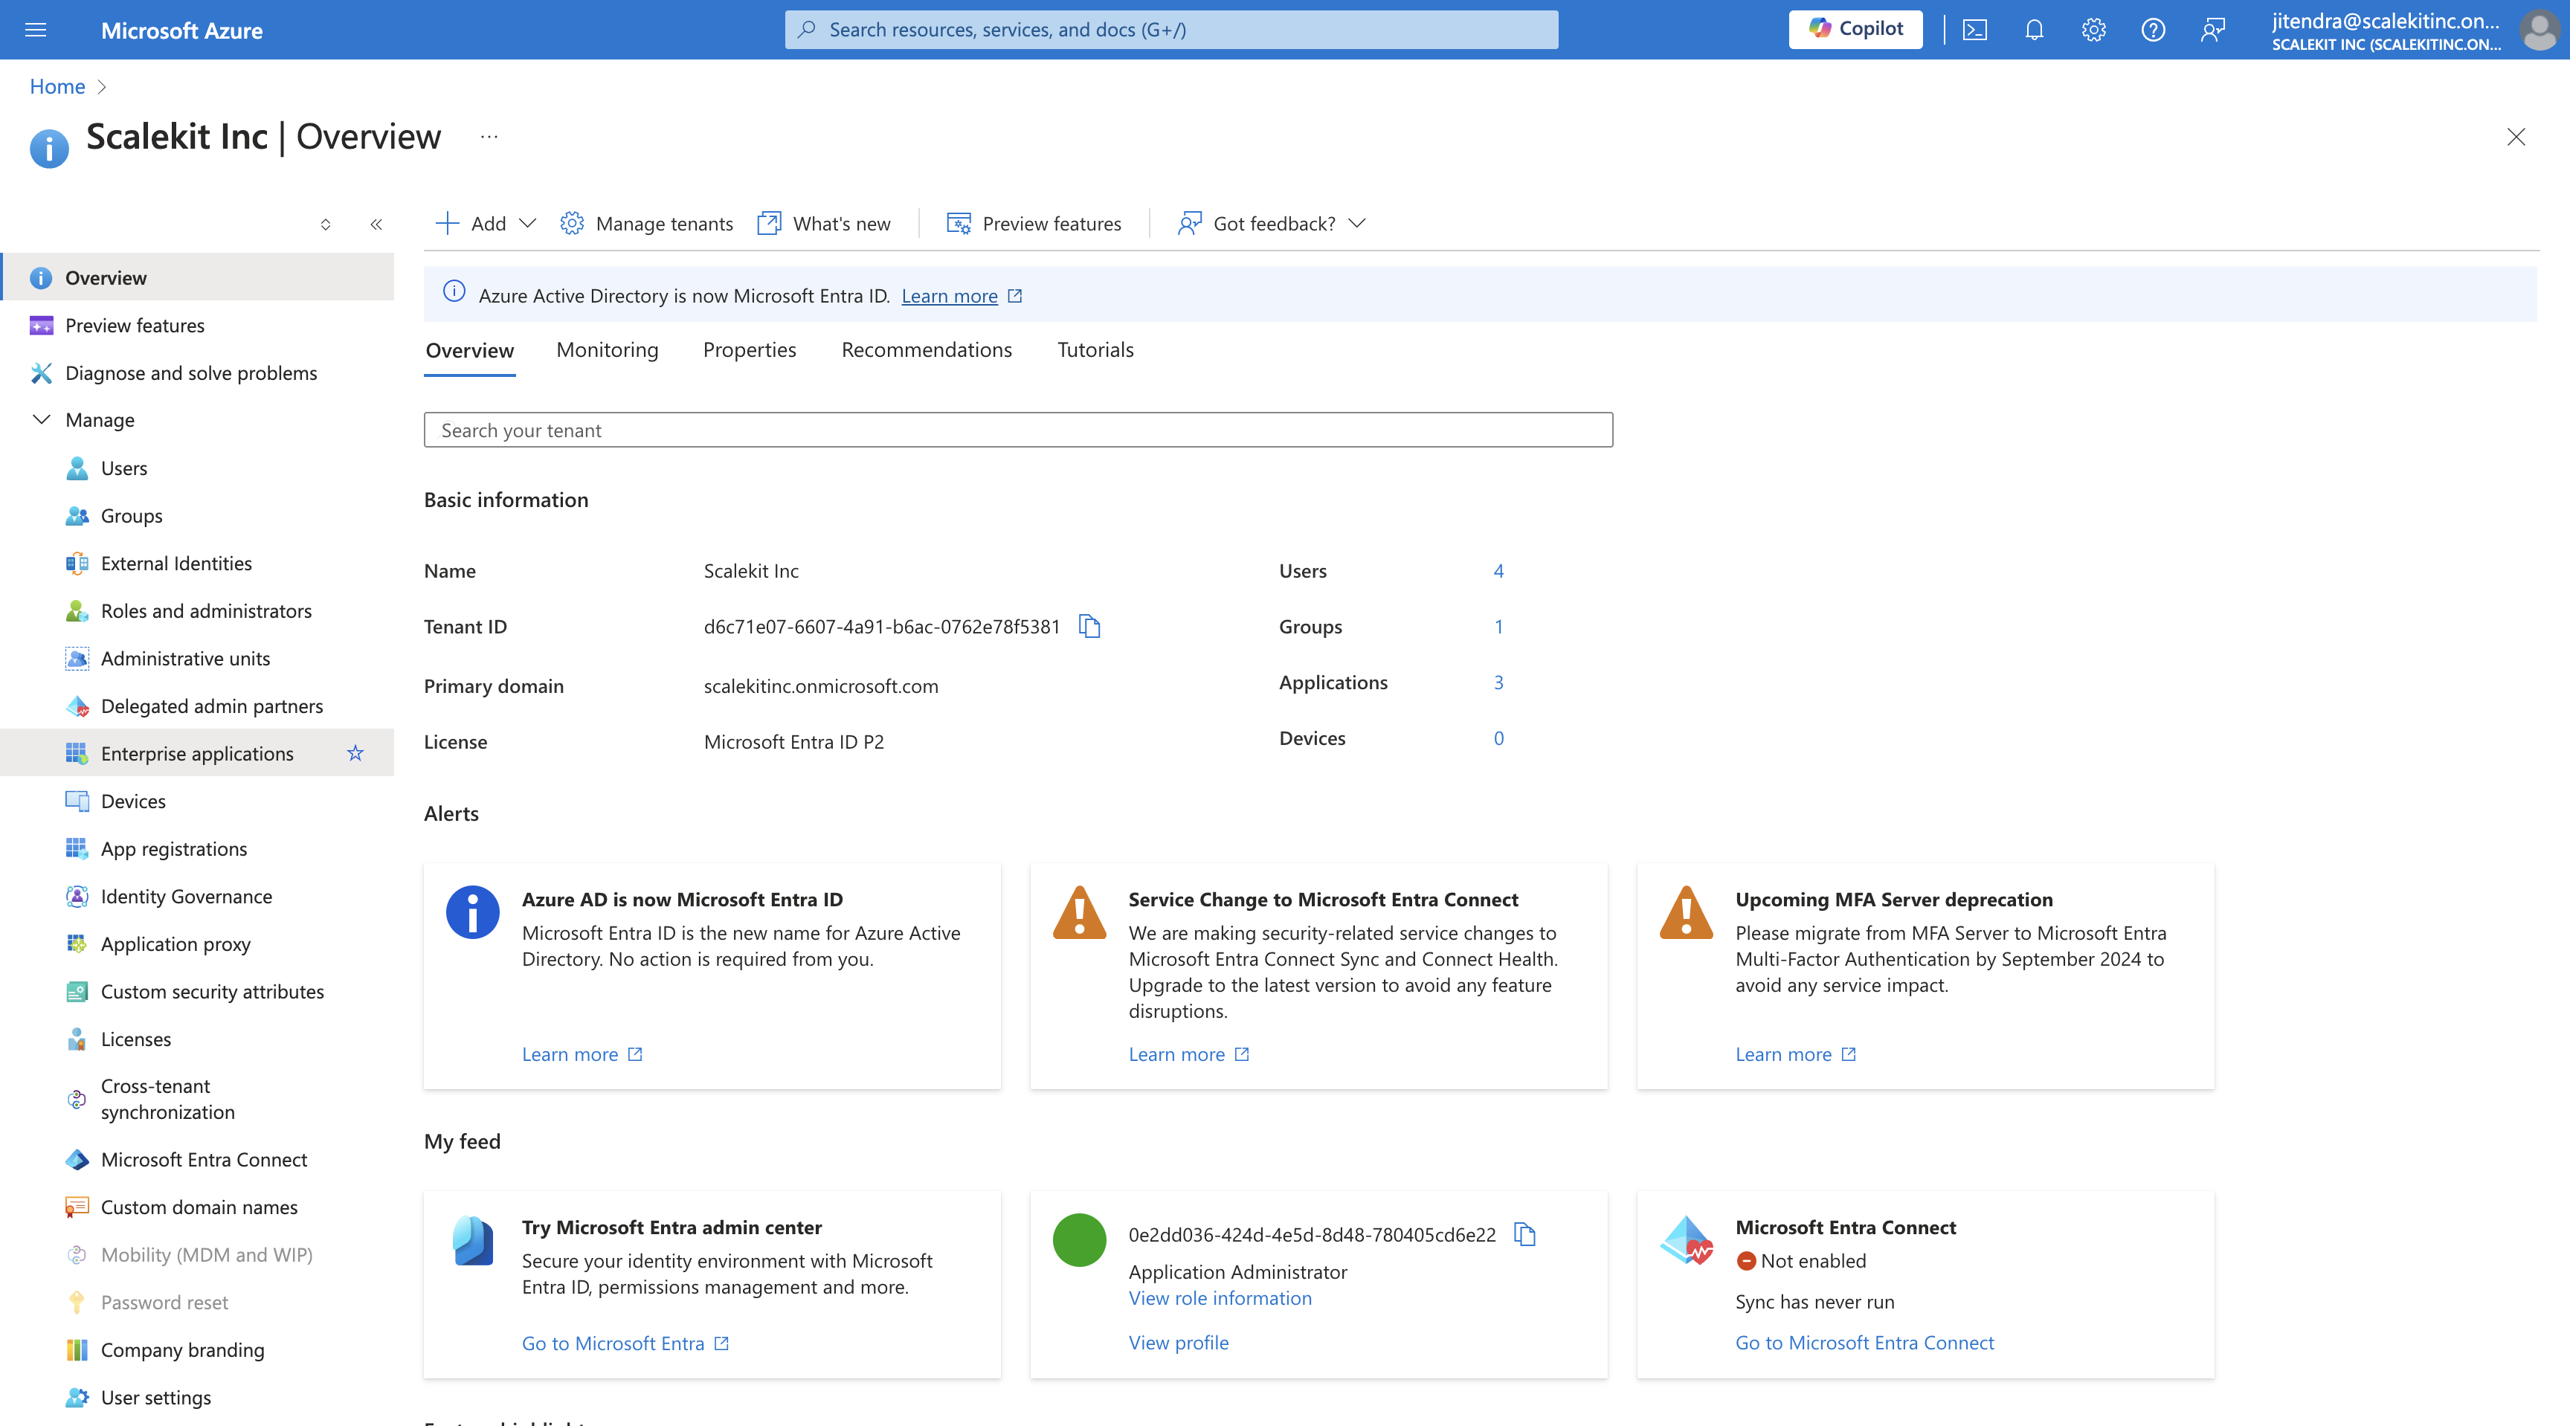Switch to the Properties tab

click(750, 350)
